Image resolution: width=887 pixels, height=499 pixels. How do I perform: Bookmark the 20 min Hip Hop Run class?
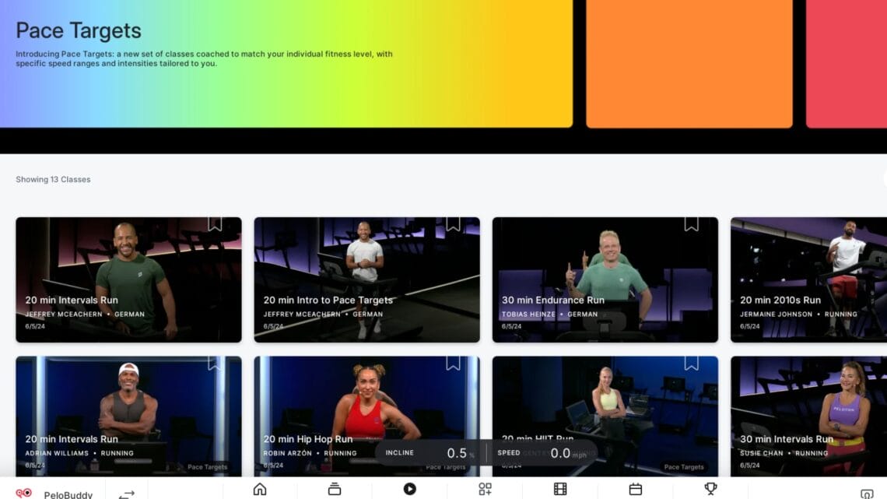coord(453,363)
